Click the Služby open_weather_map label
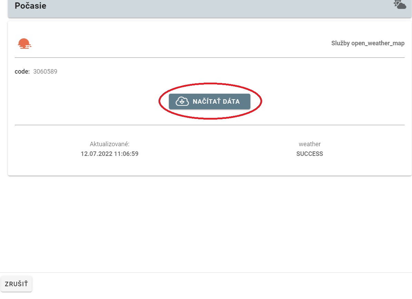 coord(367,43)
